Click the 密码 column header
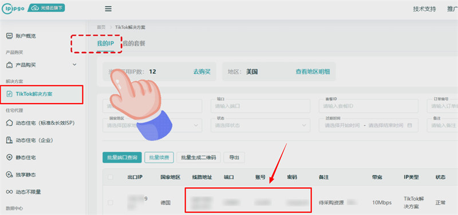458x215 pixels. click(292, 177)
